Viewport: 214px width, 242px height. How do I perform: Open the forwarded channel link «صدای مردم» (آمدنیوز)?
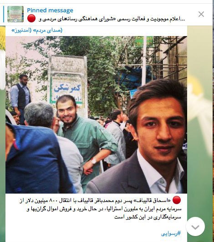(37, 31)
